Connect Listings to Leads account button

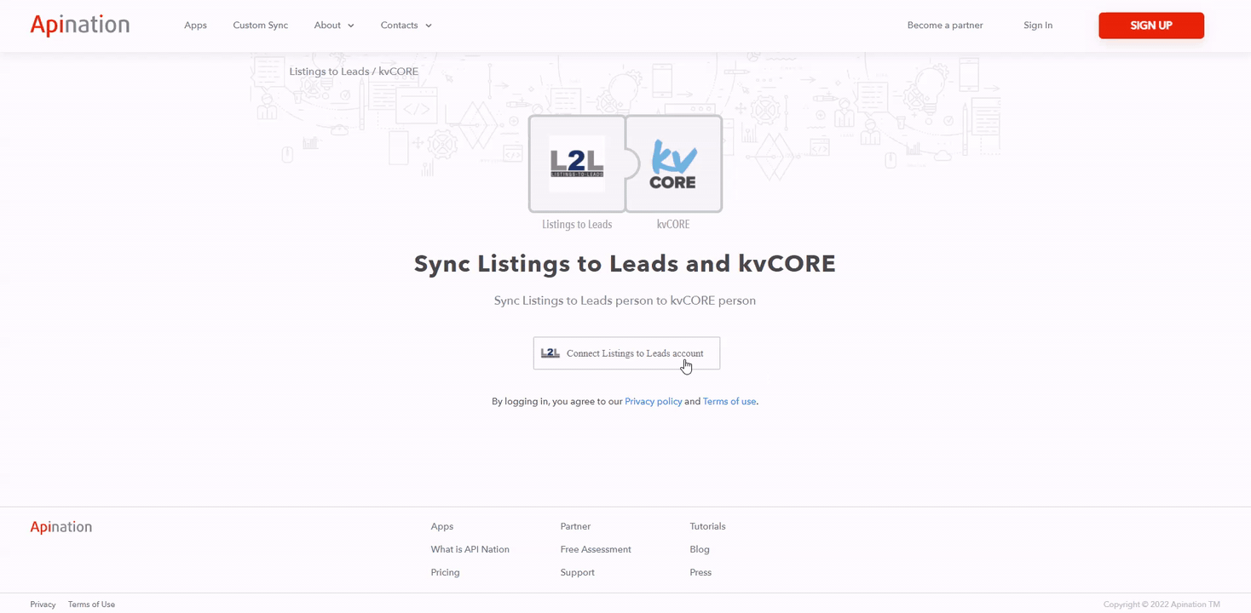626,353
